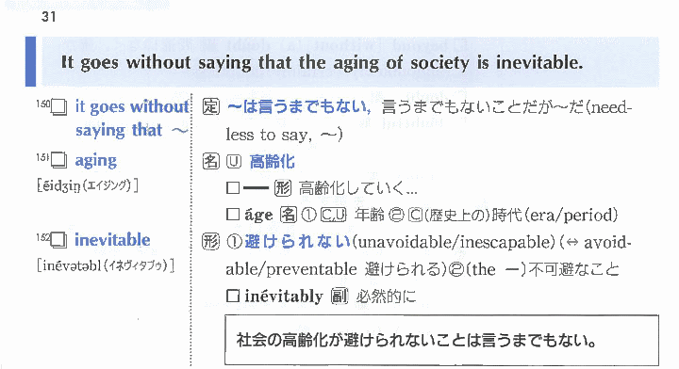This screenshot has height=369, width=679.
Task: Tick the checkbox next to aging
Action: pyautogui.click(x=59, y=161)
